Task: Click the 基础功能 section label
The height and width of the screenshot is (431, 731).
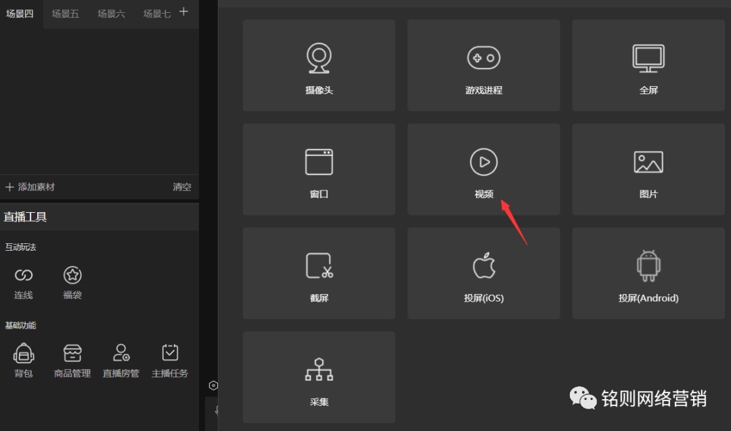Action: coord(20,325)
